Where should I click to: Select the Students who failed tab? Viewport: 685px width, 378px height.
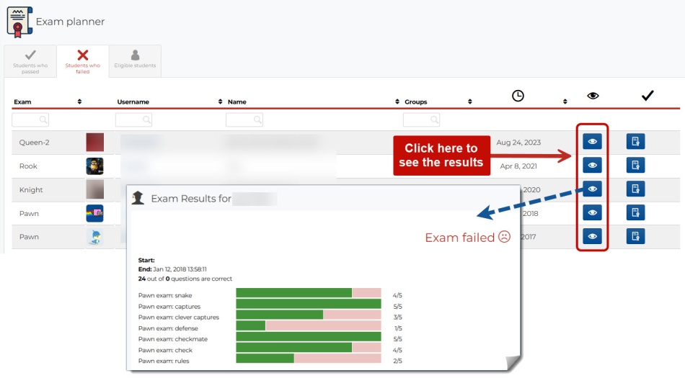82,61
